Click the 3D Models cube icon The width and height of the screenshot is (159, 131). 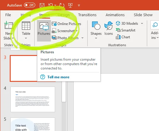(x=118, y=23)
